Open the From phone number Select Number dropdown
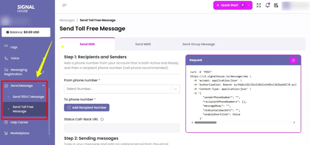This screenshot has height=145, width=310. tap(122, 89)
